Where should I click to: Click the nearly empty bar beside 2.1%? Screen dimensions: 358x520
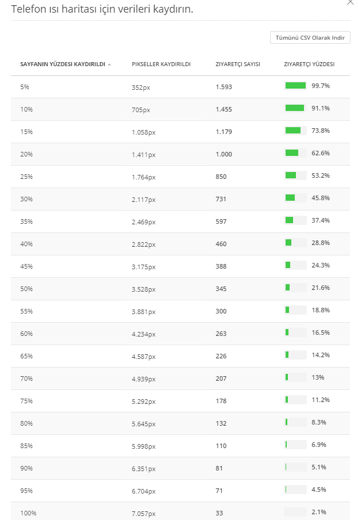295,513
